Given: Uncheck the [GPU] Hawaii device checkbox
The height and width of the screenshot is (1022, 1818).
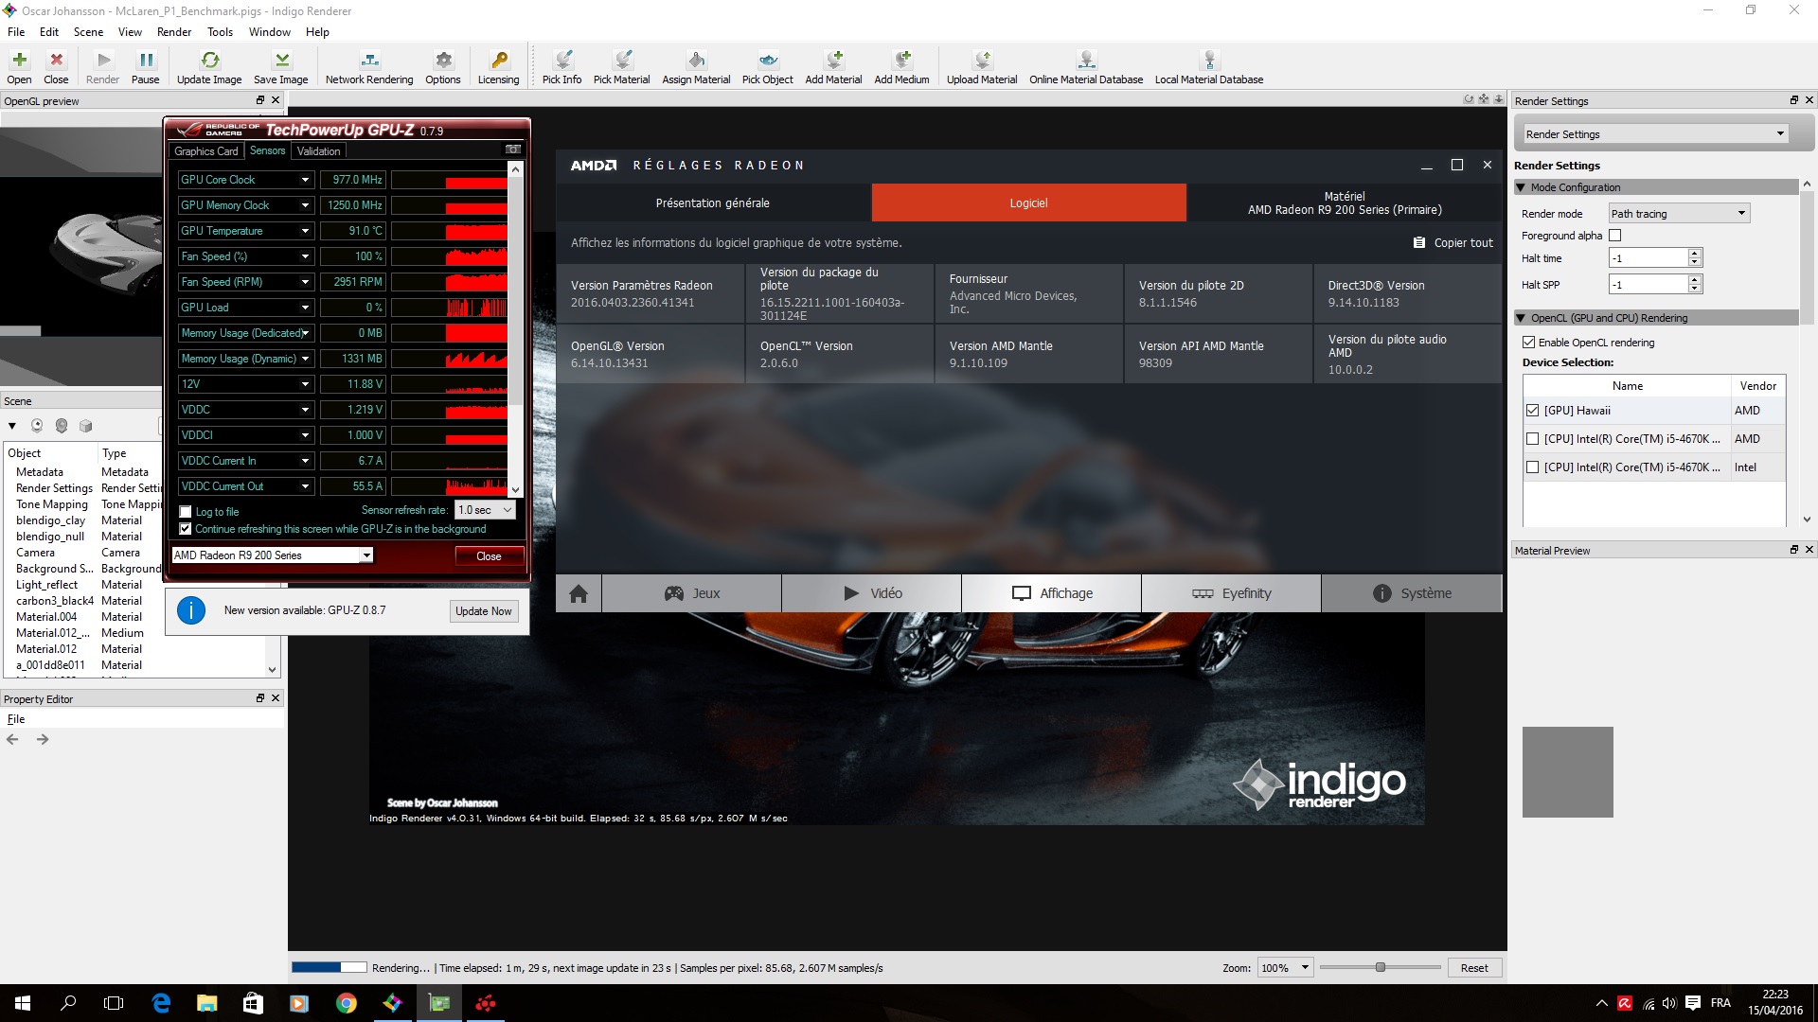Looking at the screenshot, I should pyautogui.click(x=1532, y=411).
